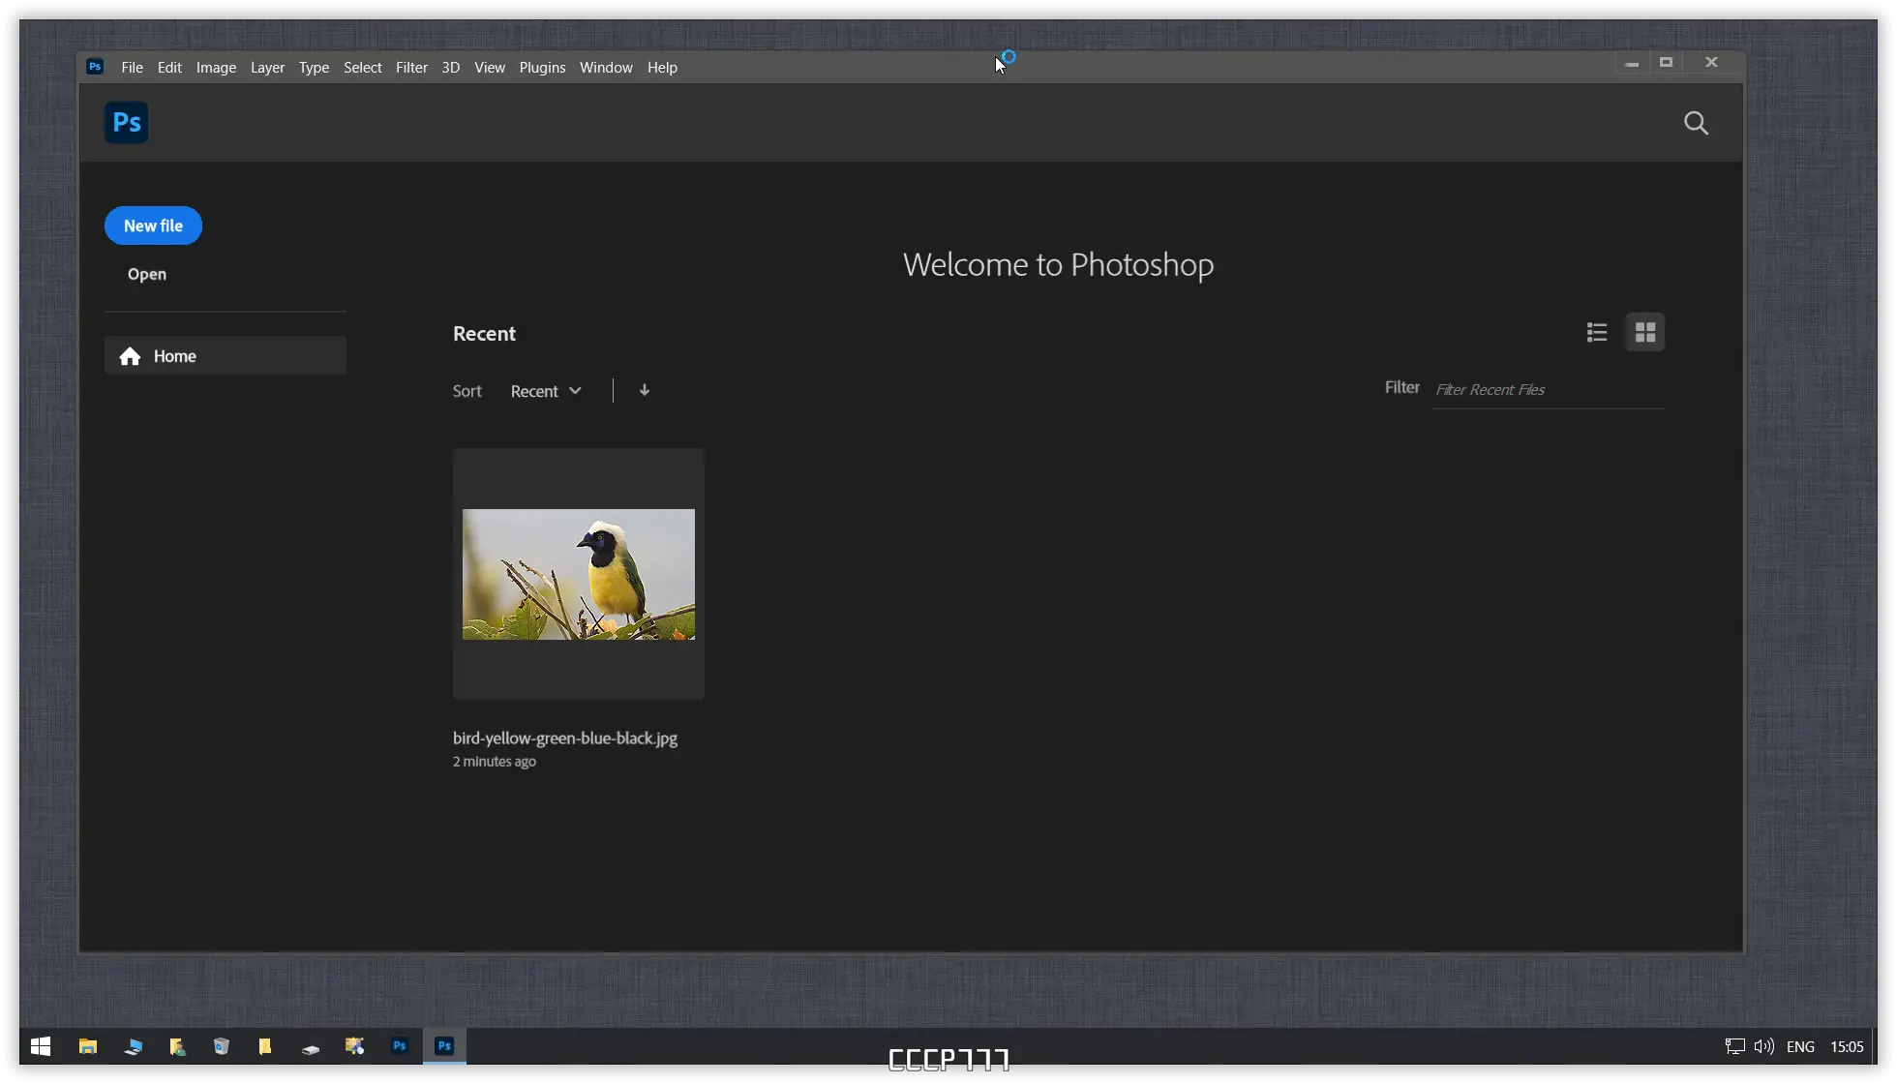This screenshot has height=1084, width=1897.
Task: Click the volume speaker tray icon
Action: point(1763,1046)
